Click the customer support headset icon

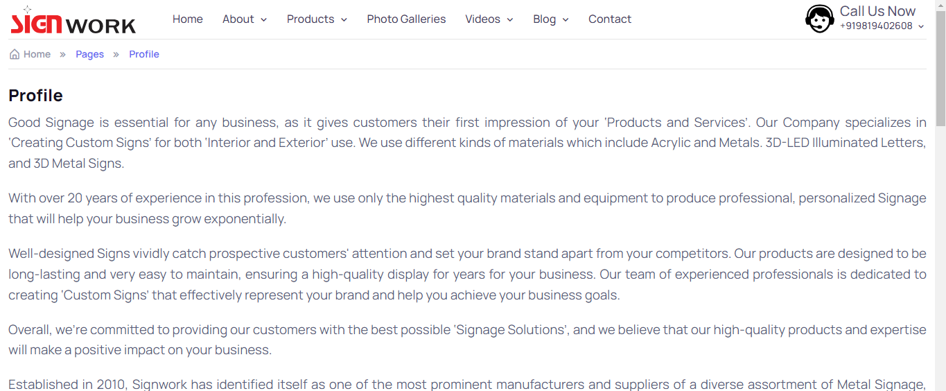819,19
